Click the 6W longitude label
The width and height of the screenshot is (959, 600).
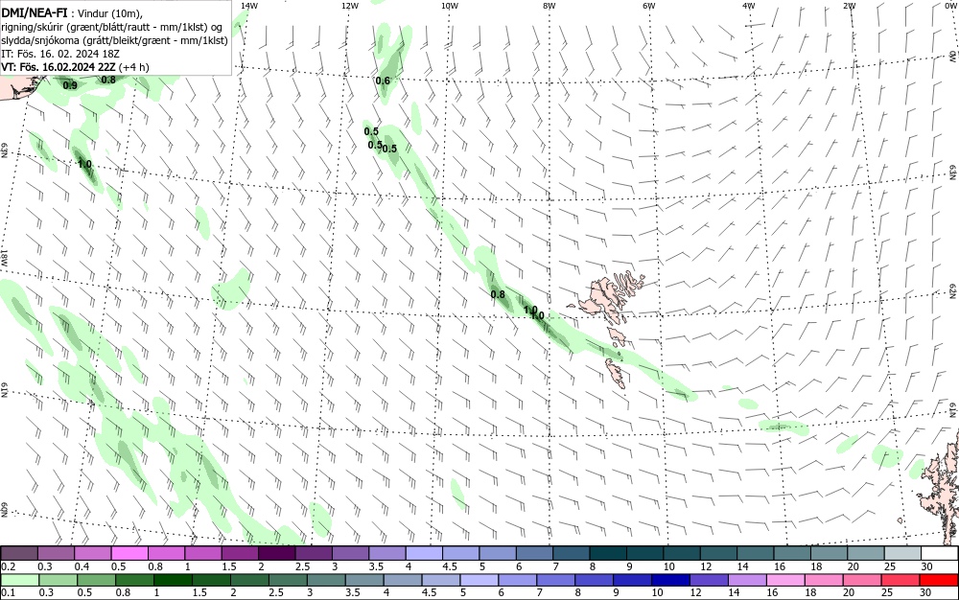(x=649, y=6)
